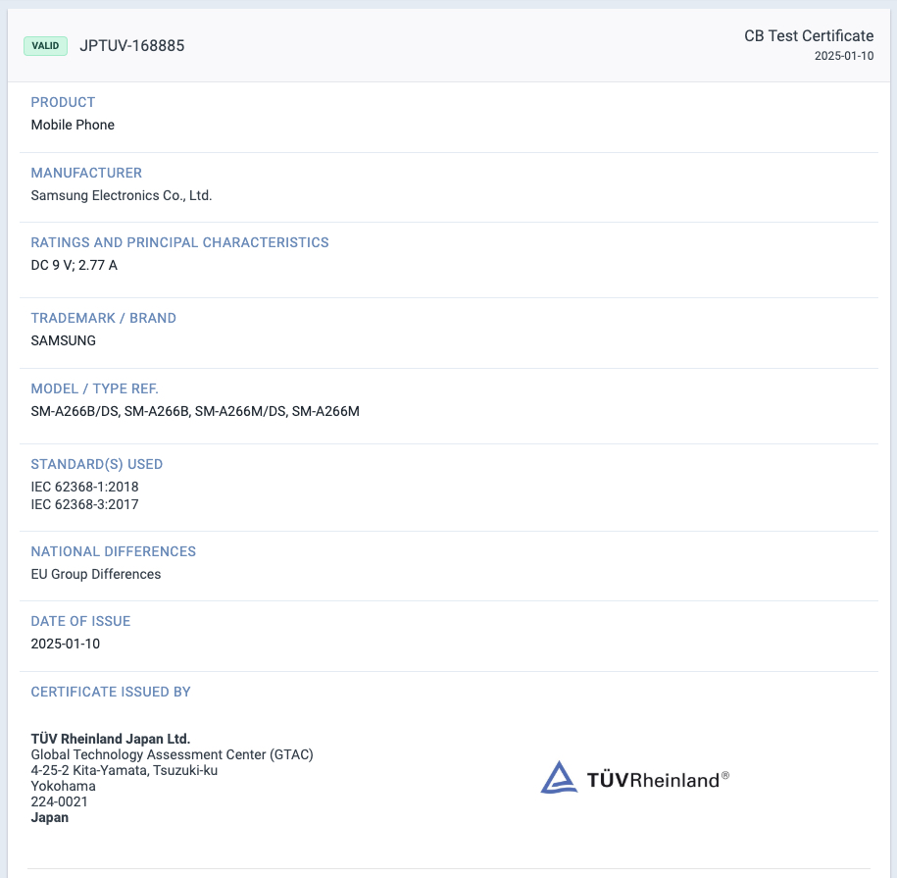897x878 pixels.
Task: Click the TÜV Rheinland logo
Action: [x=634, y=778]
